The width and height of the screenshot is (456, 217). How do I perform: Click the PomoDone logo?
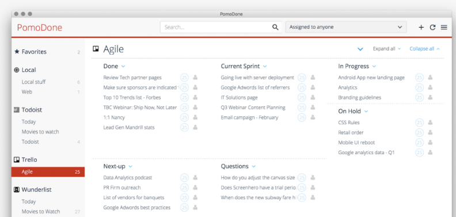click(x=40, y=28)
